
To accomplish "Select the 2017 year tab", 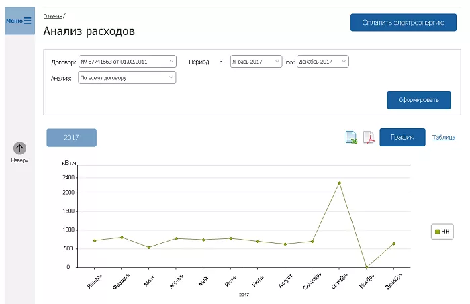I will [x=71, y=137].
